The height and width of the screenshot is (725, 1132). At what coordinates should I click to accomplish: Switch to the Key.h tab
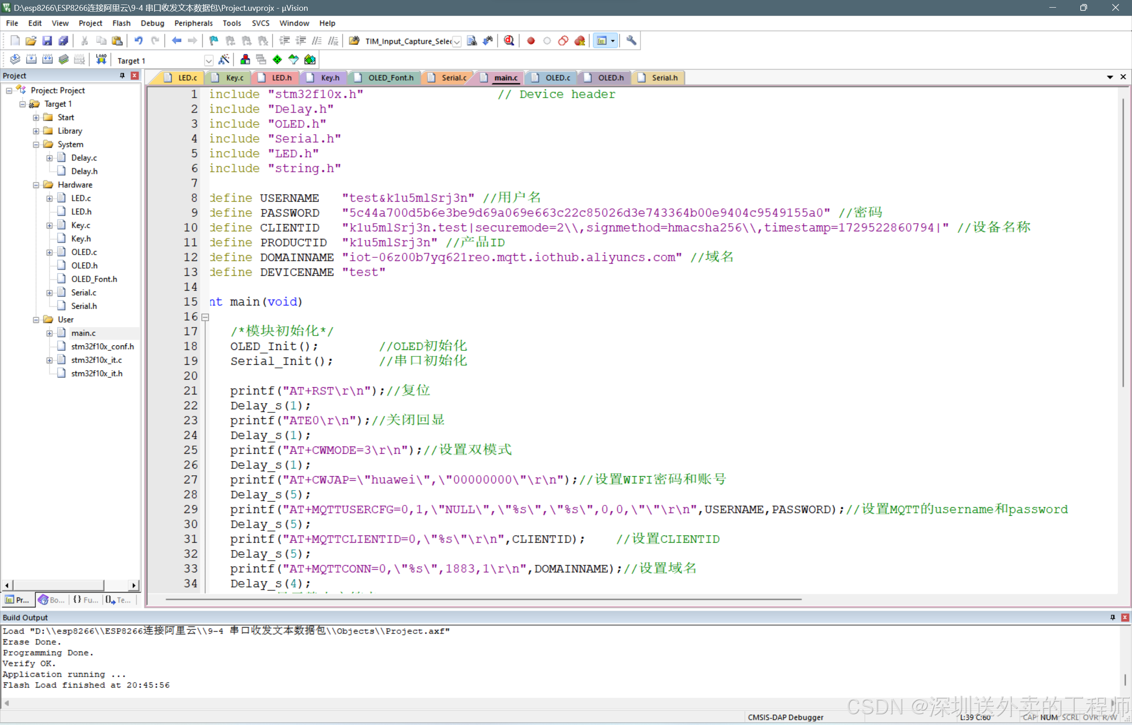tap(323, 78)
